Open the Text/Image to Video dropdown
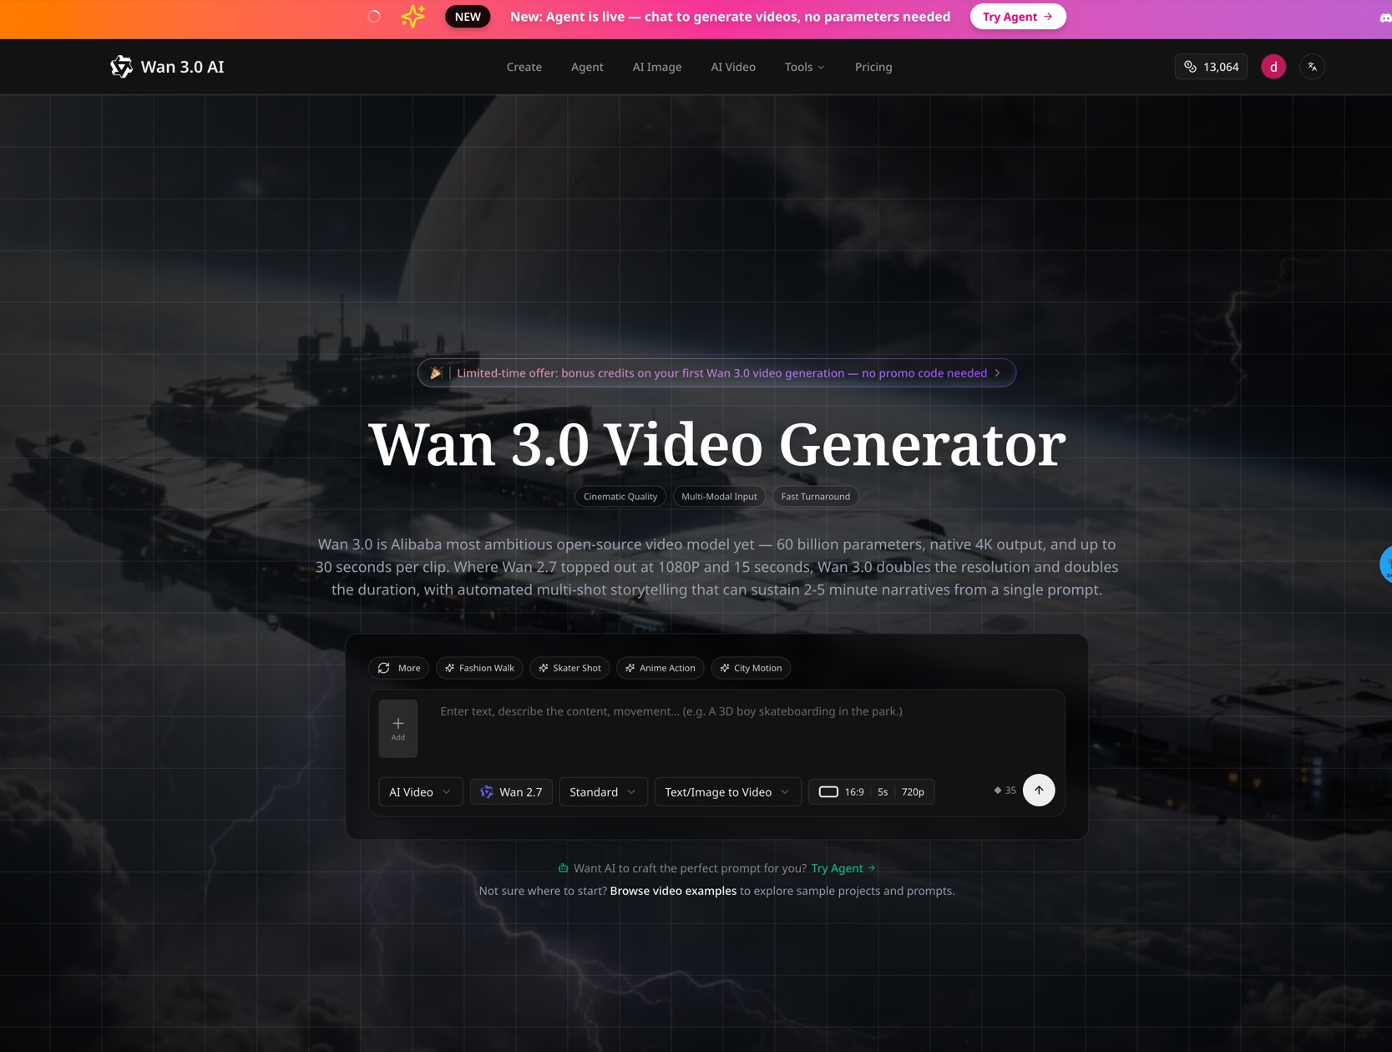The image size is (1392, 1052). pos(727,792)
